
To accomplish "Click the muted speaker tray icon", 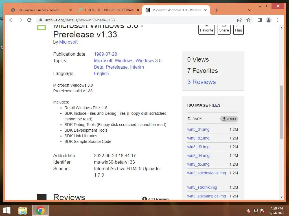I will [x=249, y=211].
